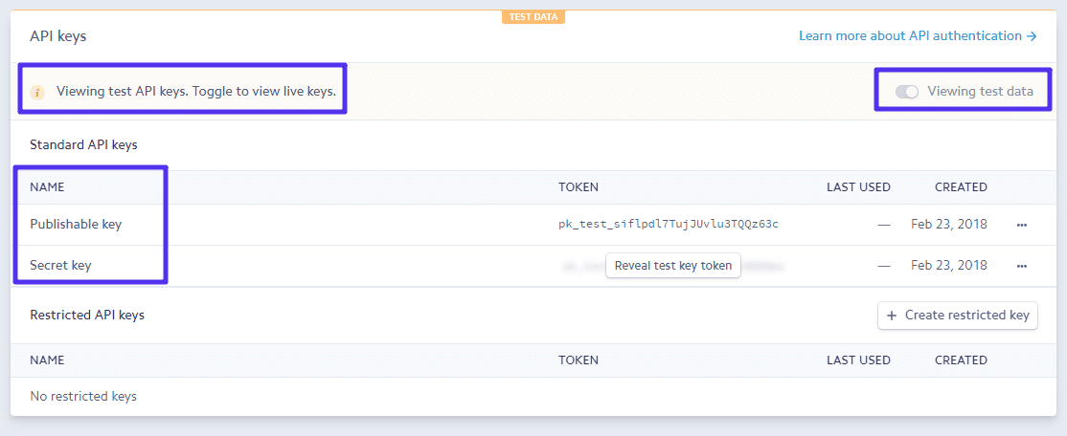Click TOKEN column header under Standard API keys
Screen dimensions: 1067x436
click(579, 187)
